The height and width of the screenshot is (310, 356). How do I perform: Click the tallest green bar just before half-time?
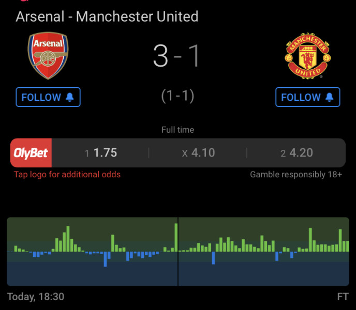tap(176, 238)
